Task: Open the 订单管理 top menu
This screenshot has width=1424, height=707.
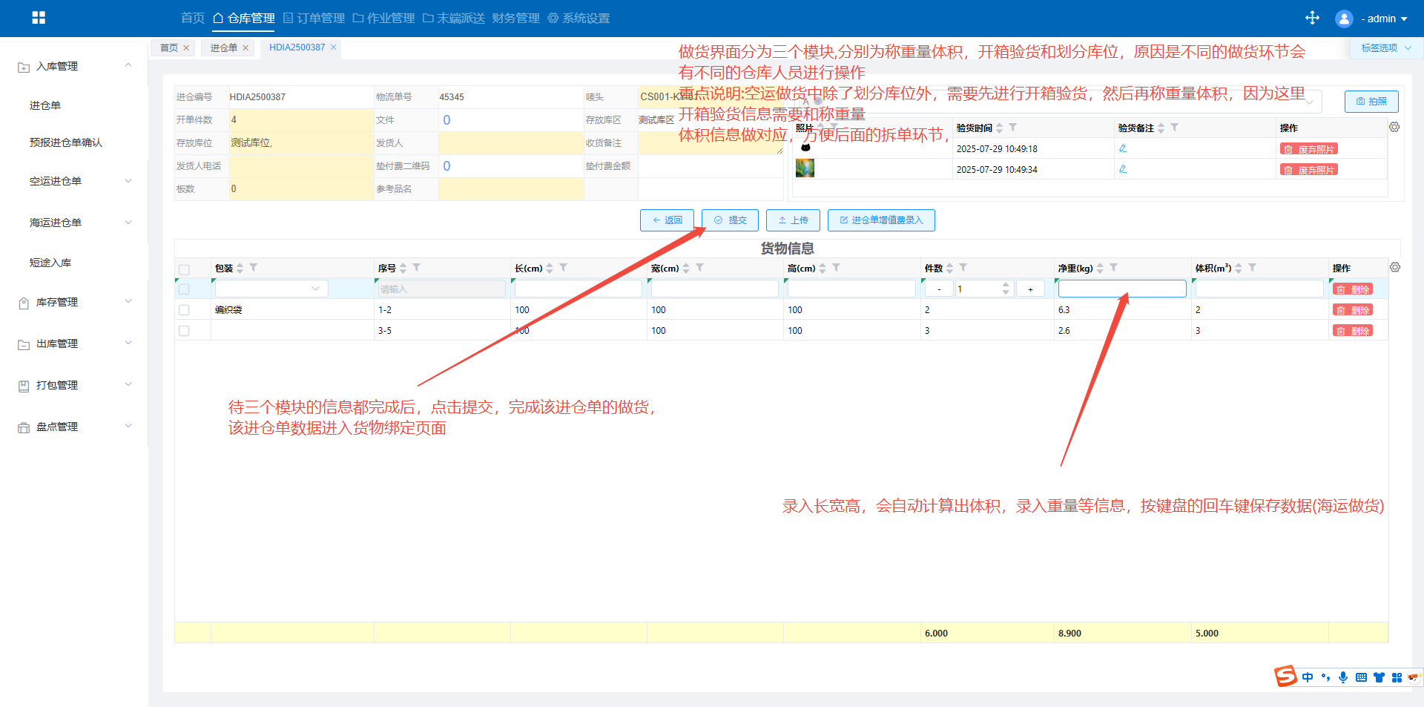Action: pos(314,19)
